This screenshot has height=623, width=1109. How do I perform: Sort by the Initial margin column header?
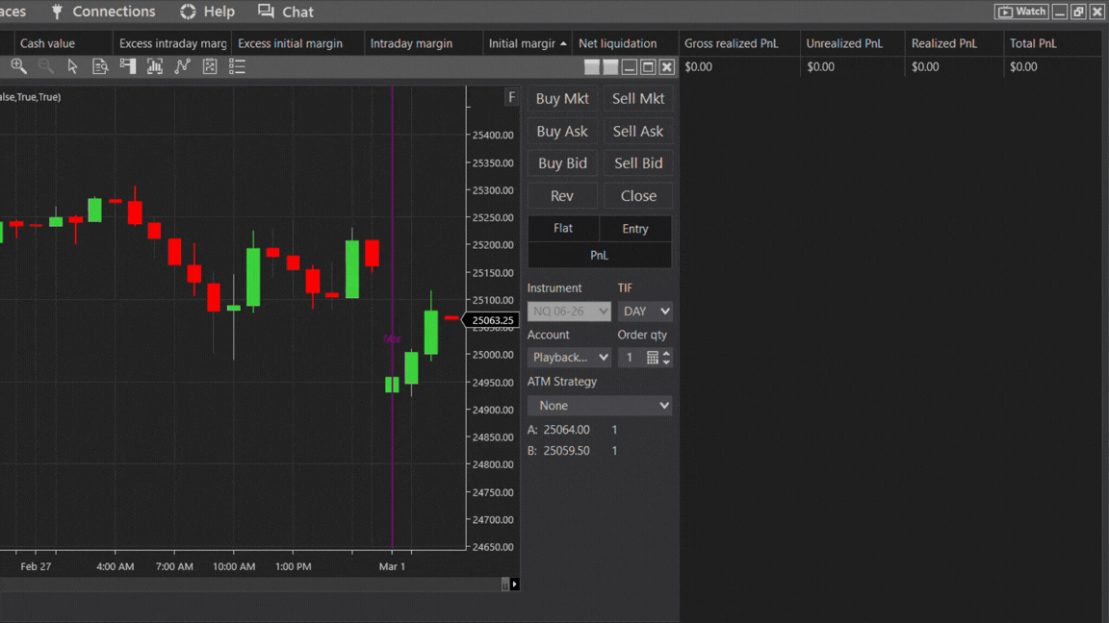point(522,43)
